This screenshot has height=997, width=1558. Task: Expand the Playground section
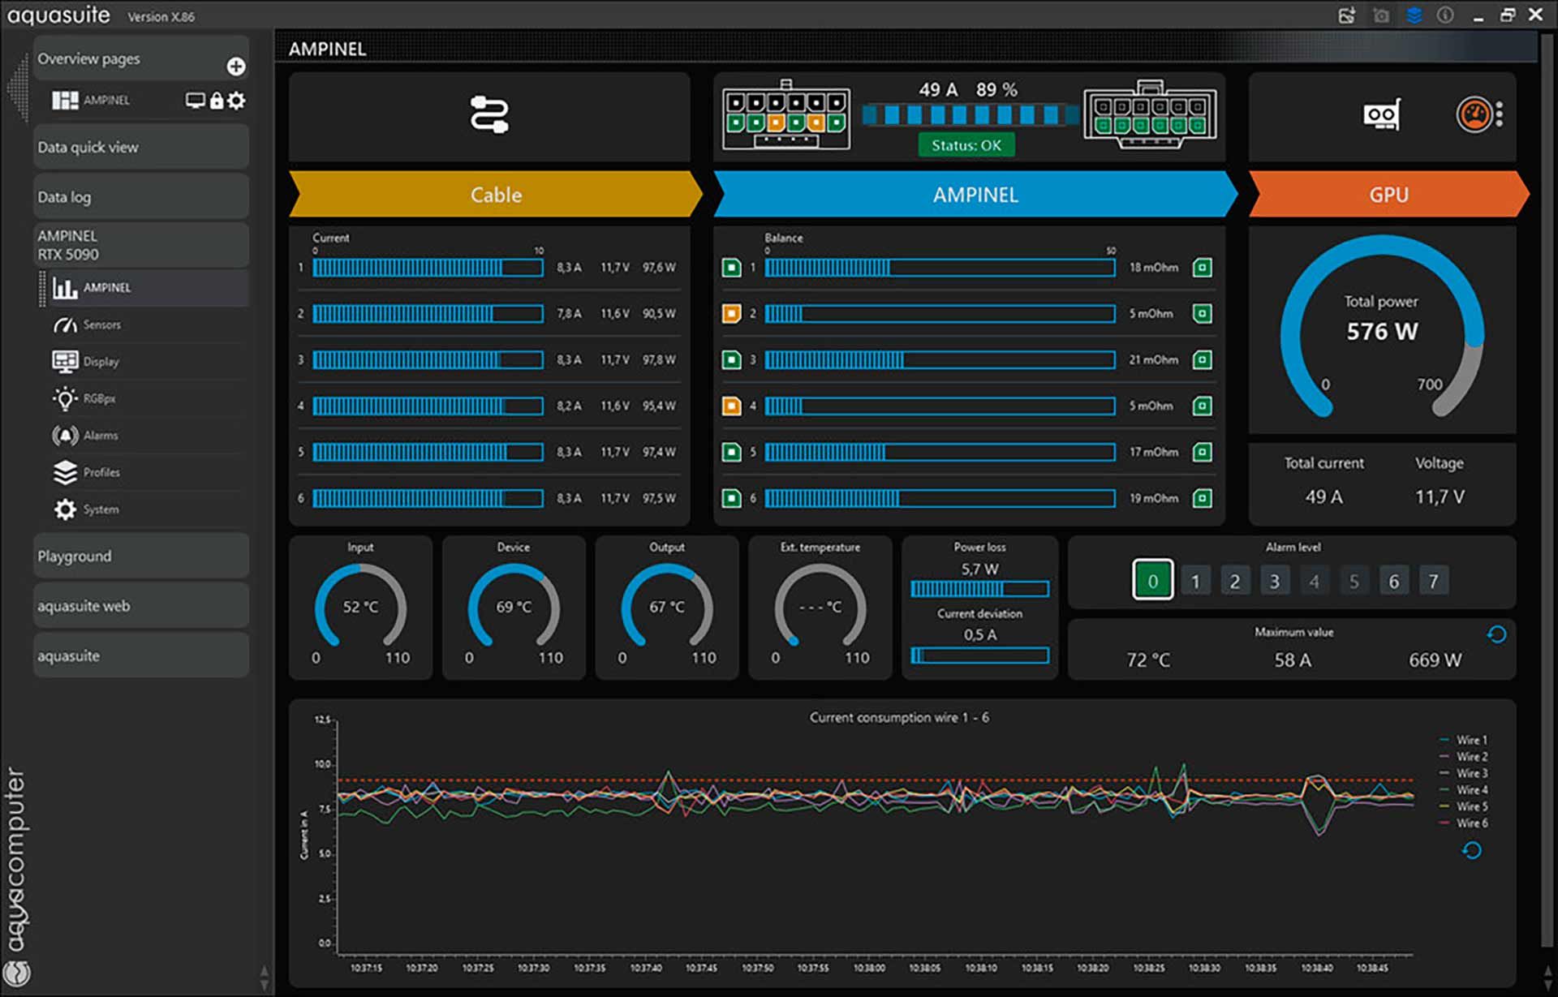[x=140, y=557]
